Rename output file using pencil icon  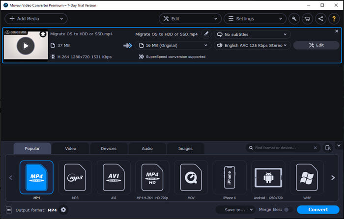[x=206, y=34]
